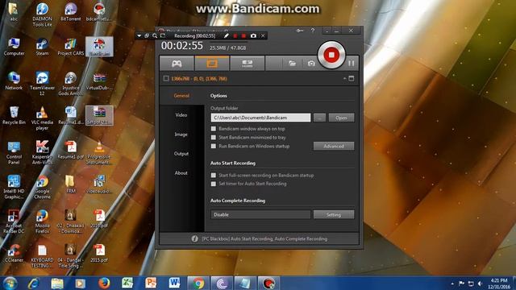Enable Set timer for Auto Start Recording
Image resolution: width=516 pixels, height=290 pixels.
pos(214,184)
